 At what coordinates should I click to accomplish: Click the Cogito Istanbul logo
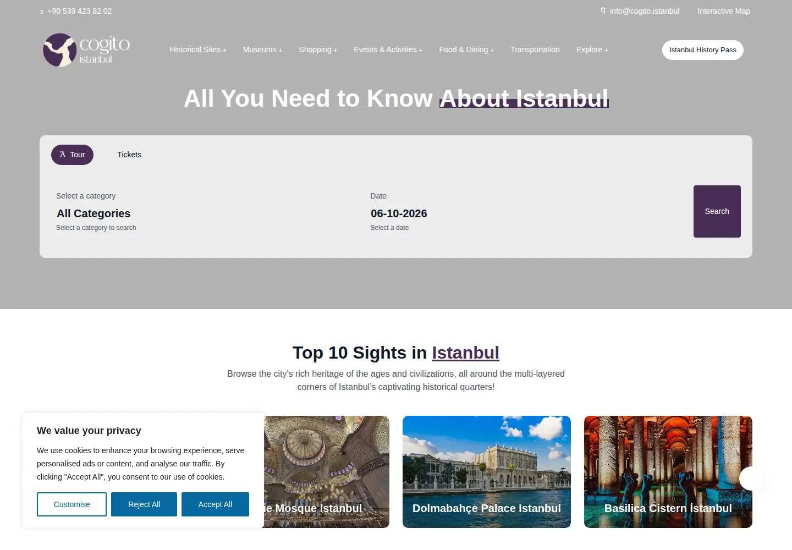coord(86,50)
